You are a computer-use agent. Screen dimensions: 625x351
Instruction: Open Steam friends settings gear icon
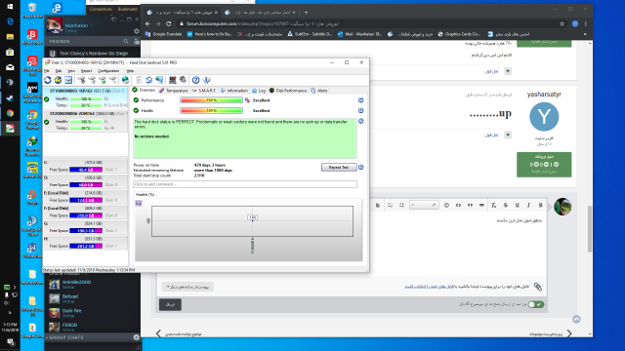click(x=137, y=31)
